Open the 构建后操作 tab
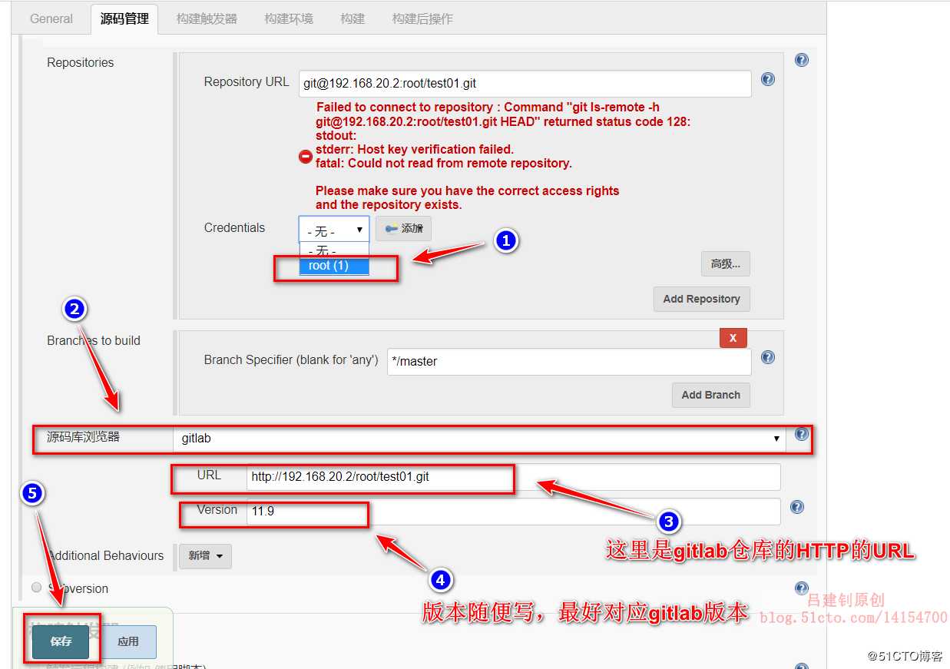The height and width of the screenshot is (669, 950). coord(422,18)
